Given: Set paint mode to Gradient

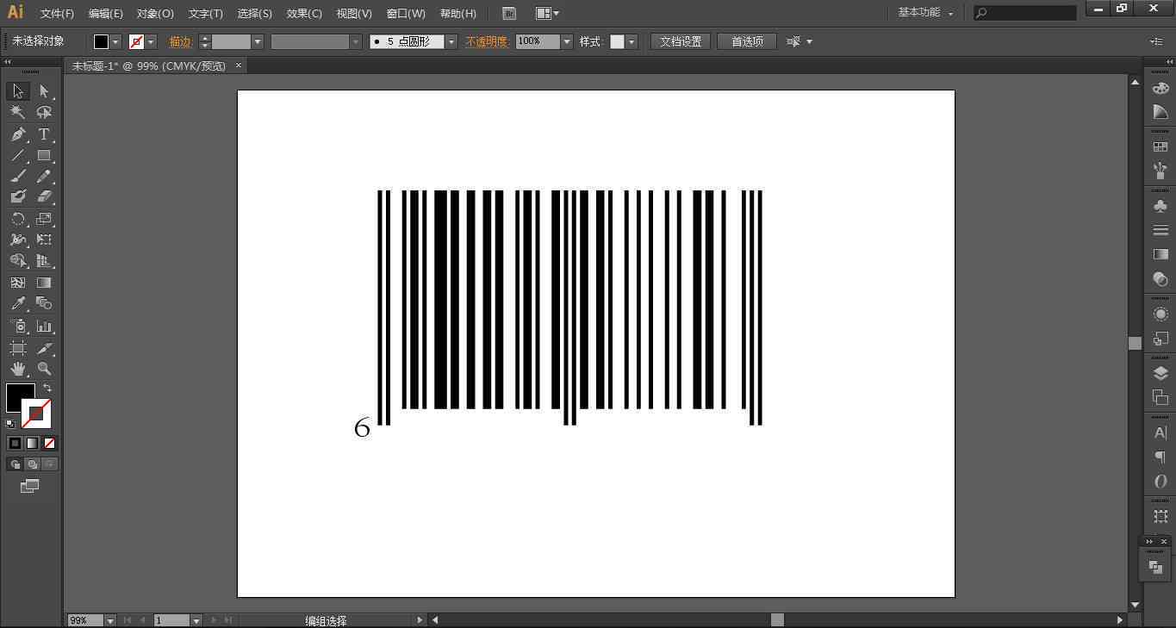Looking at the screenshot, I should 32,443.
